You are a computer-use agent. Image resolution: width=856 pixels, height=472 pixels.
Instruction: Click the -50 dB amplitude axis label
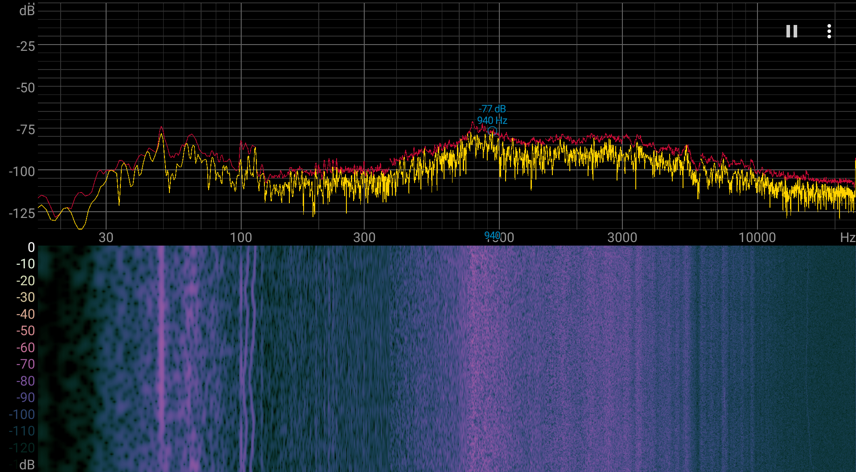(x=25, y=88)
